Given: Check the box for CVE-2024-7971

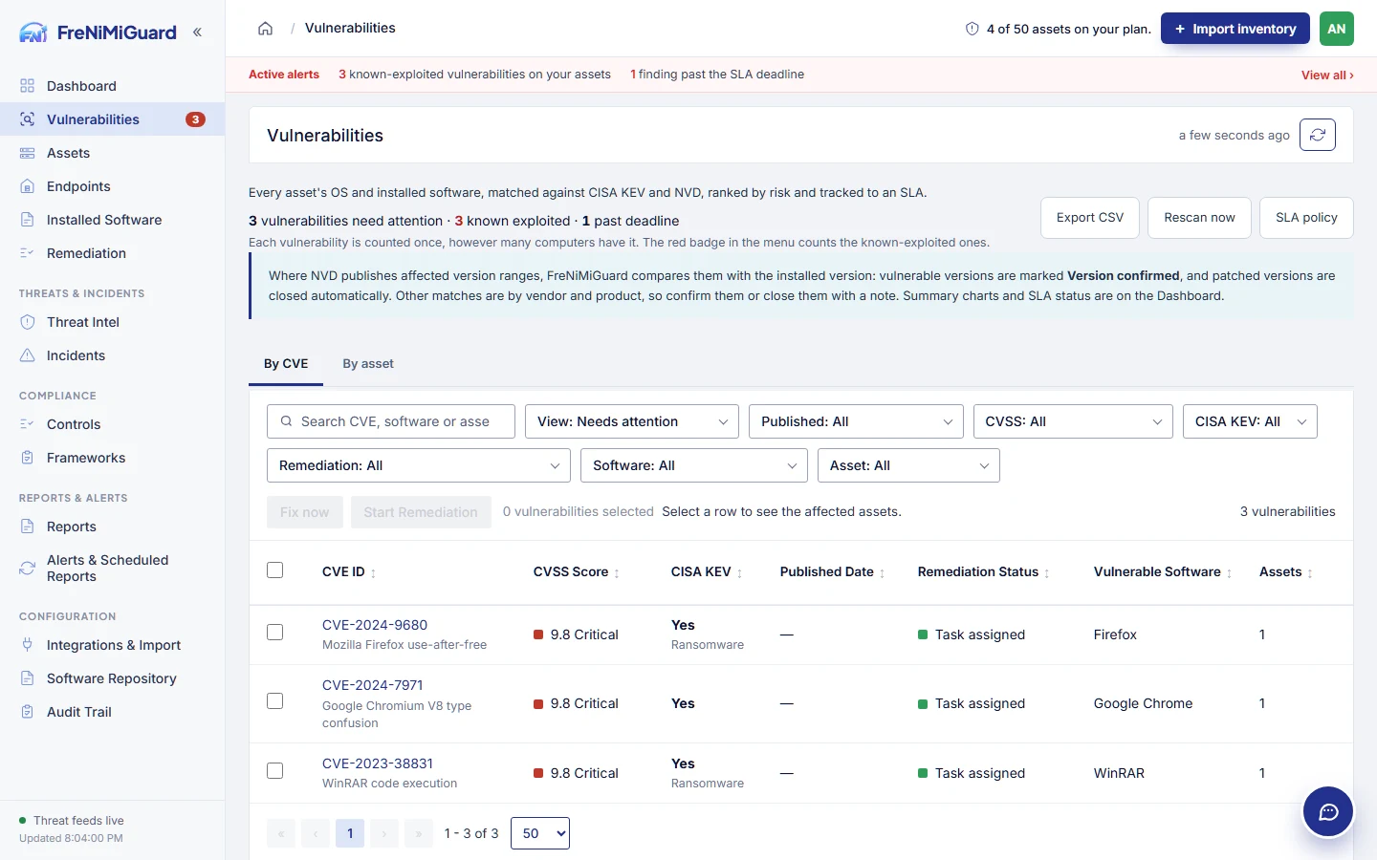Looking at the screenshot, I should [x=275, y=701].
